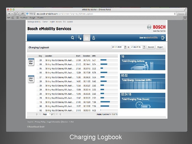Go to next page pagination icon
This screenshot has height=144, width=192.
[57, 114]
